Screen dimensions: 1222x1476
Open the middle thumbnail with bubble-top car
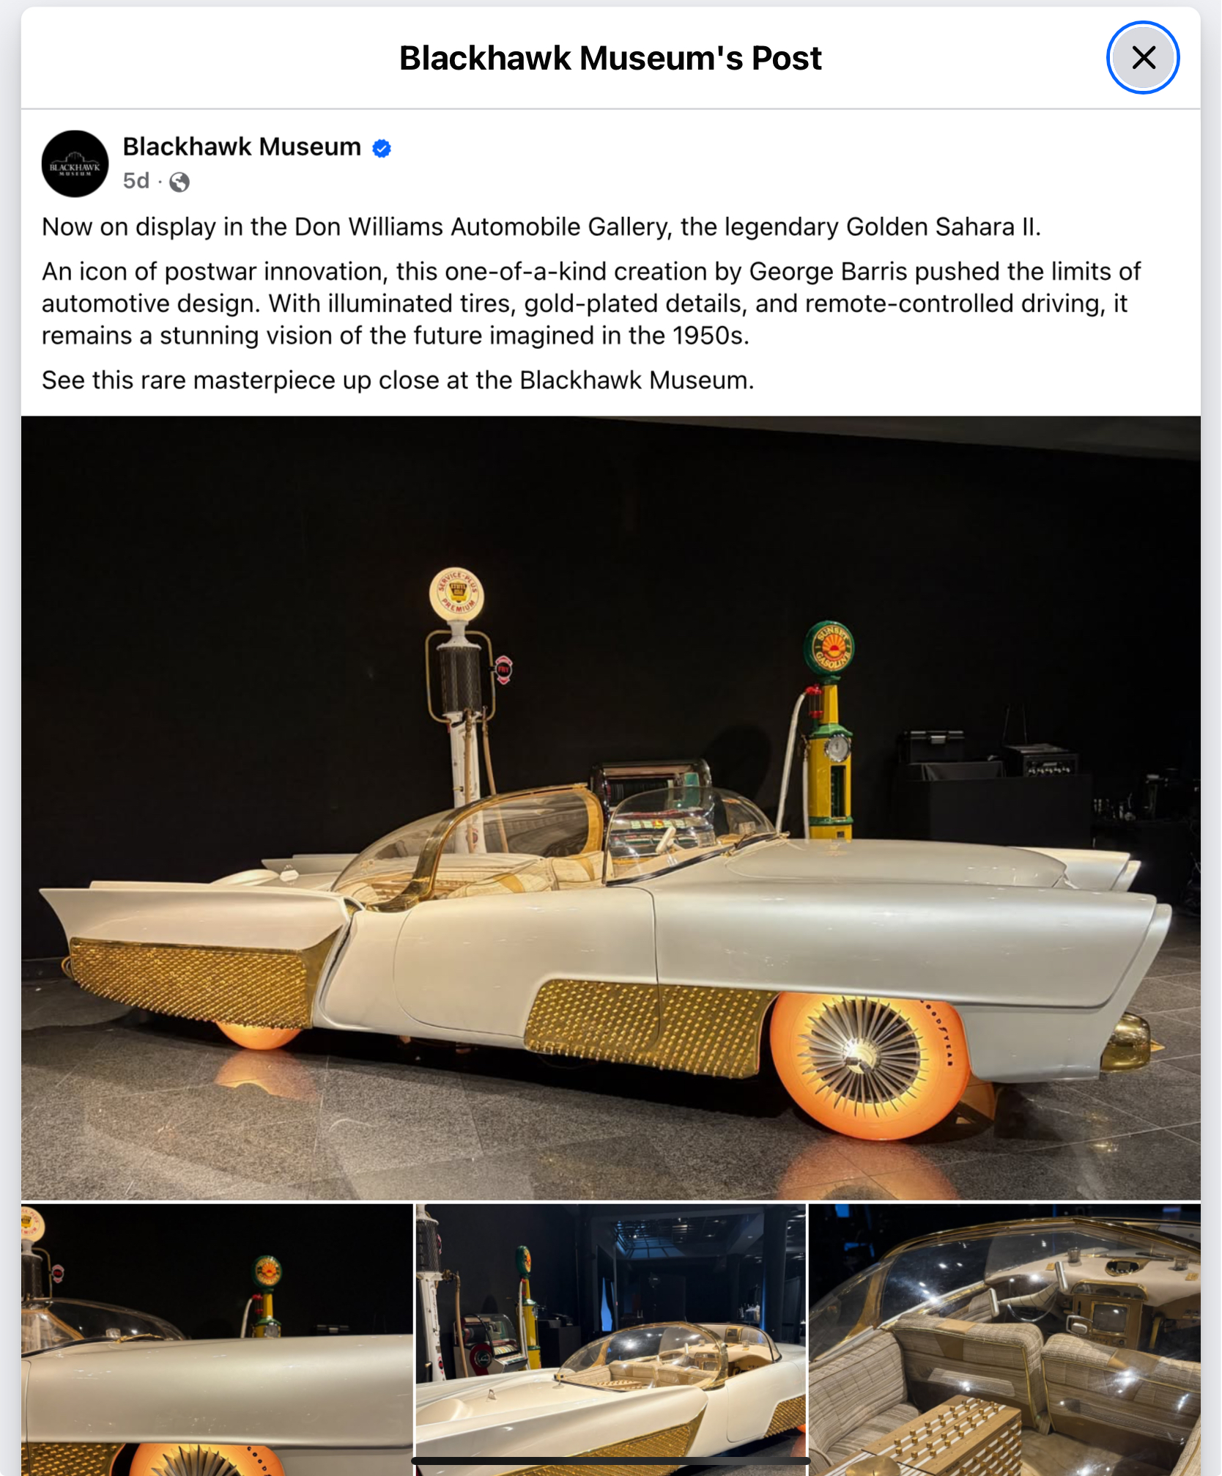click(x=611, y=1340)
